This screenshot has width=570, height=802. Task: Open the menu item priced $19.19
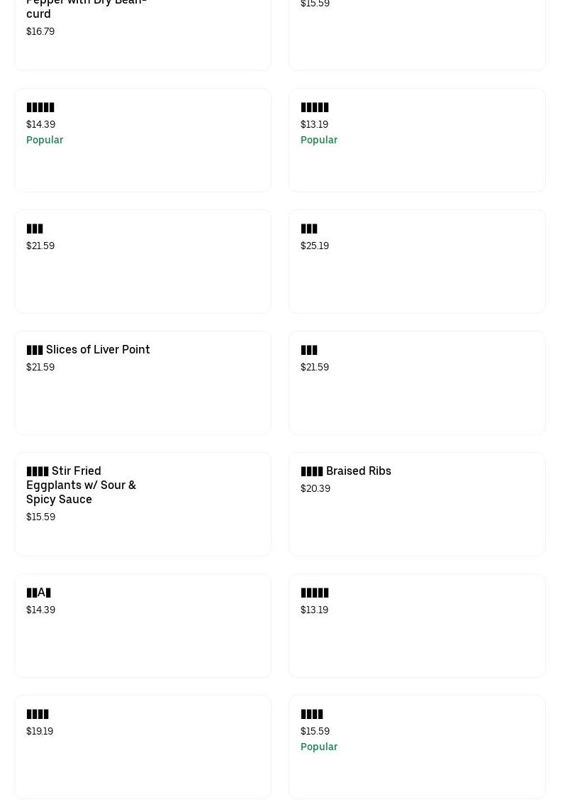pyautogui.click(x=38, y=714)
